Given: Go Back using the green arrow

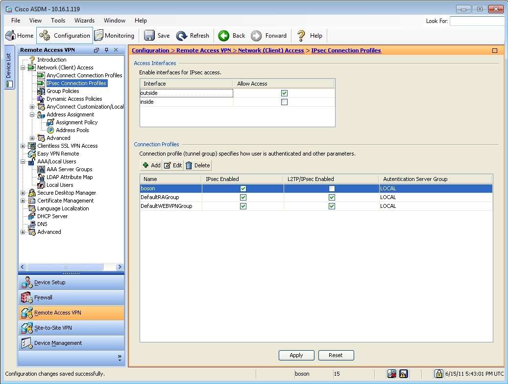Looking at the screenshot, I should point(223,36).
